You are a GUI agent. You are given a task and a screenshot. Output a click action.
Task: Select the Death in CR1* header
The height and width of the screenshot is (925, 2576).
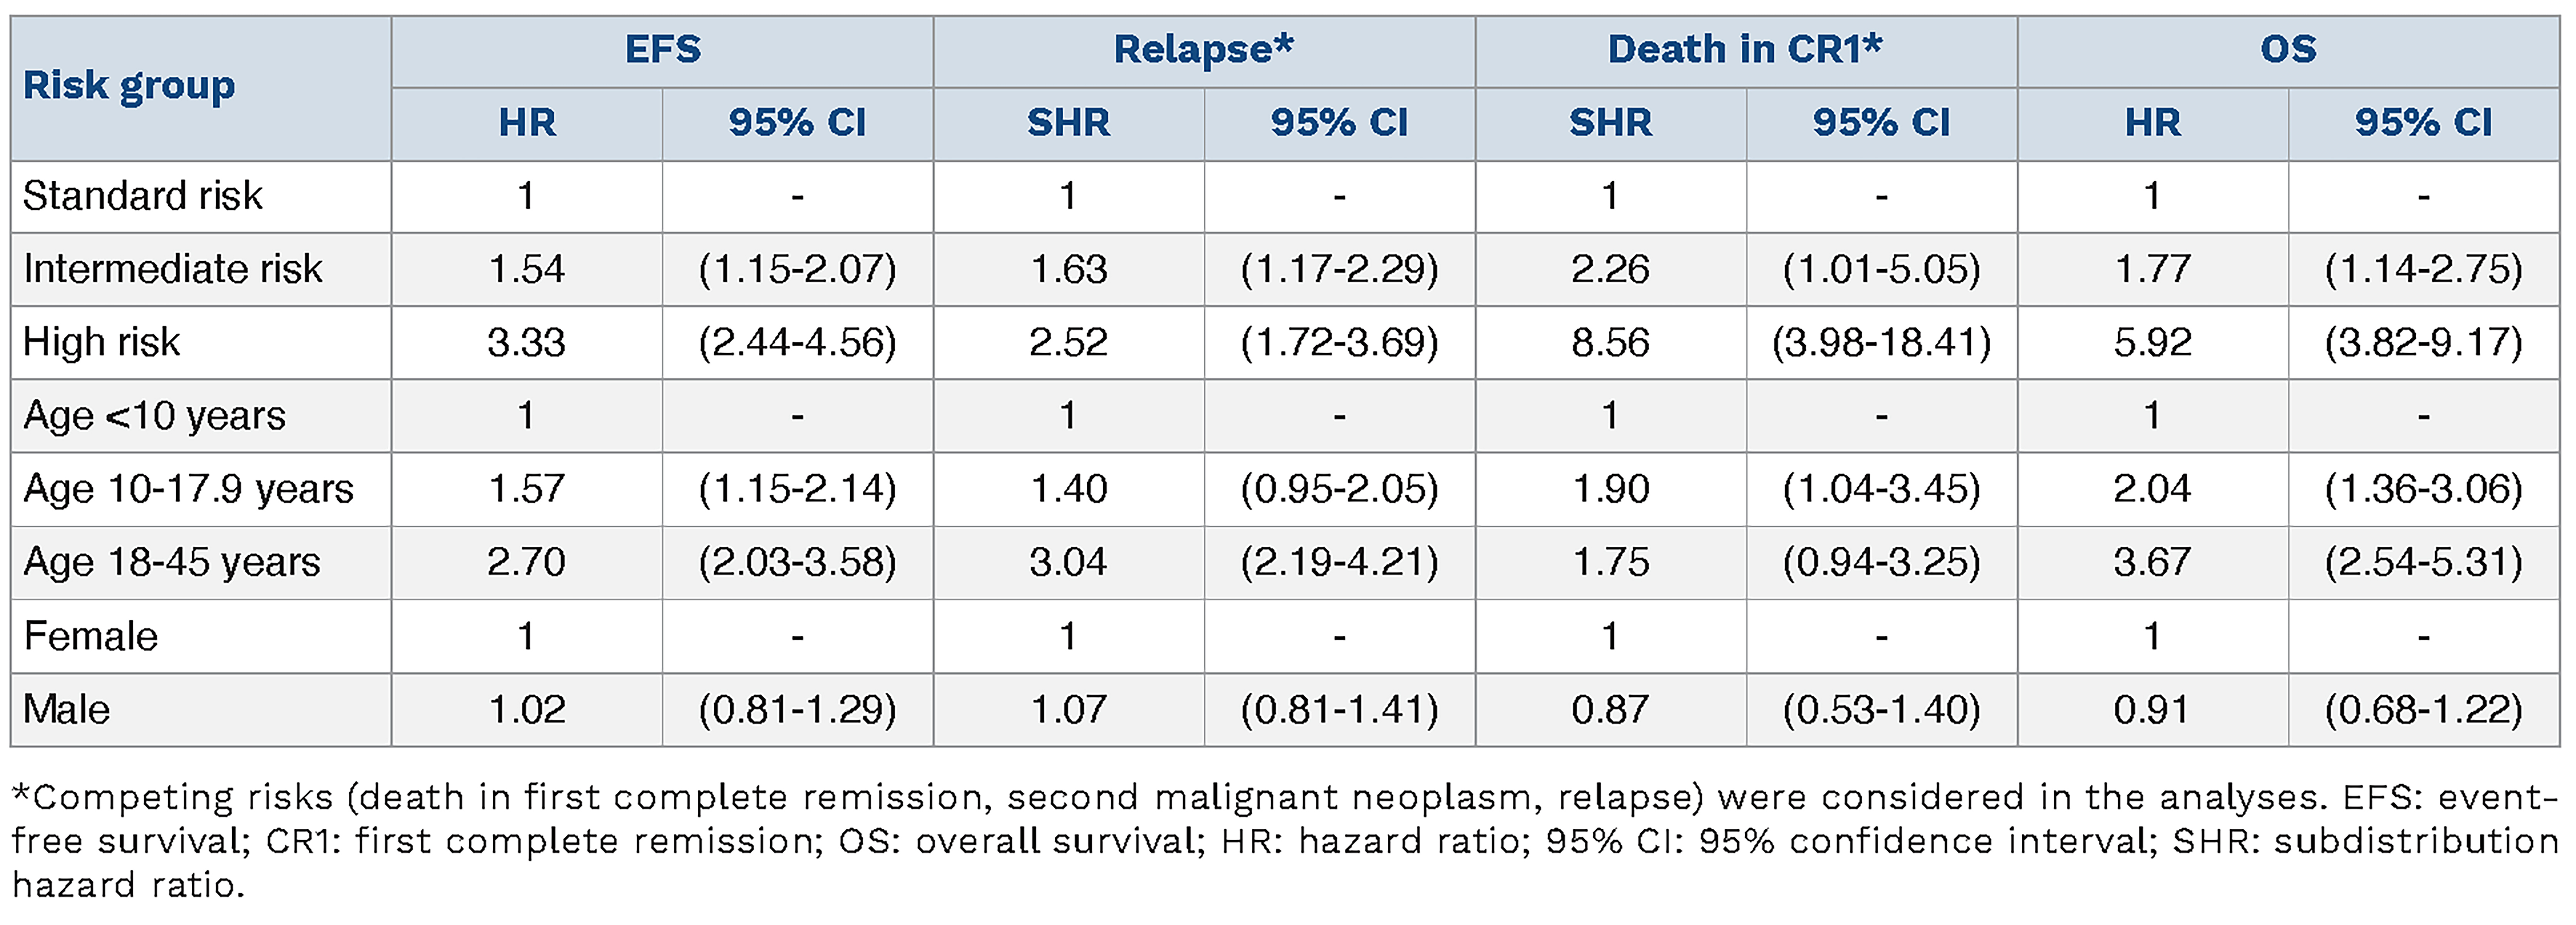pos(1745,49)
